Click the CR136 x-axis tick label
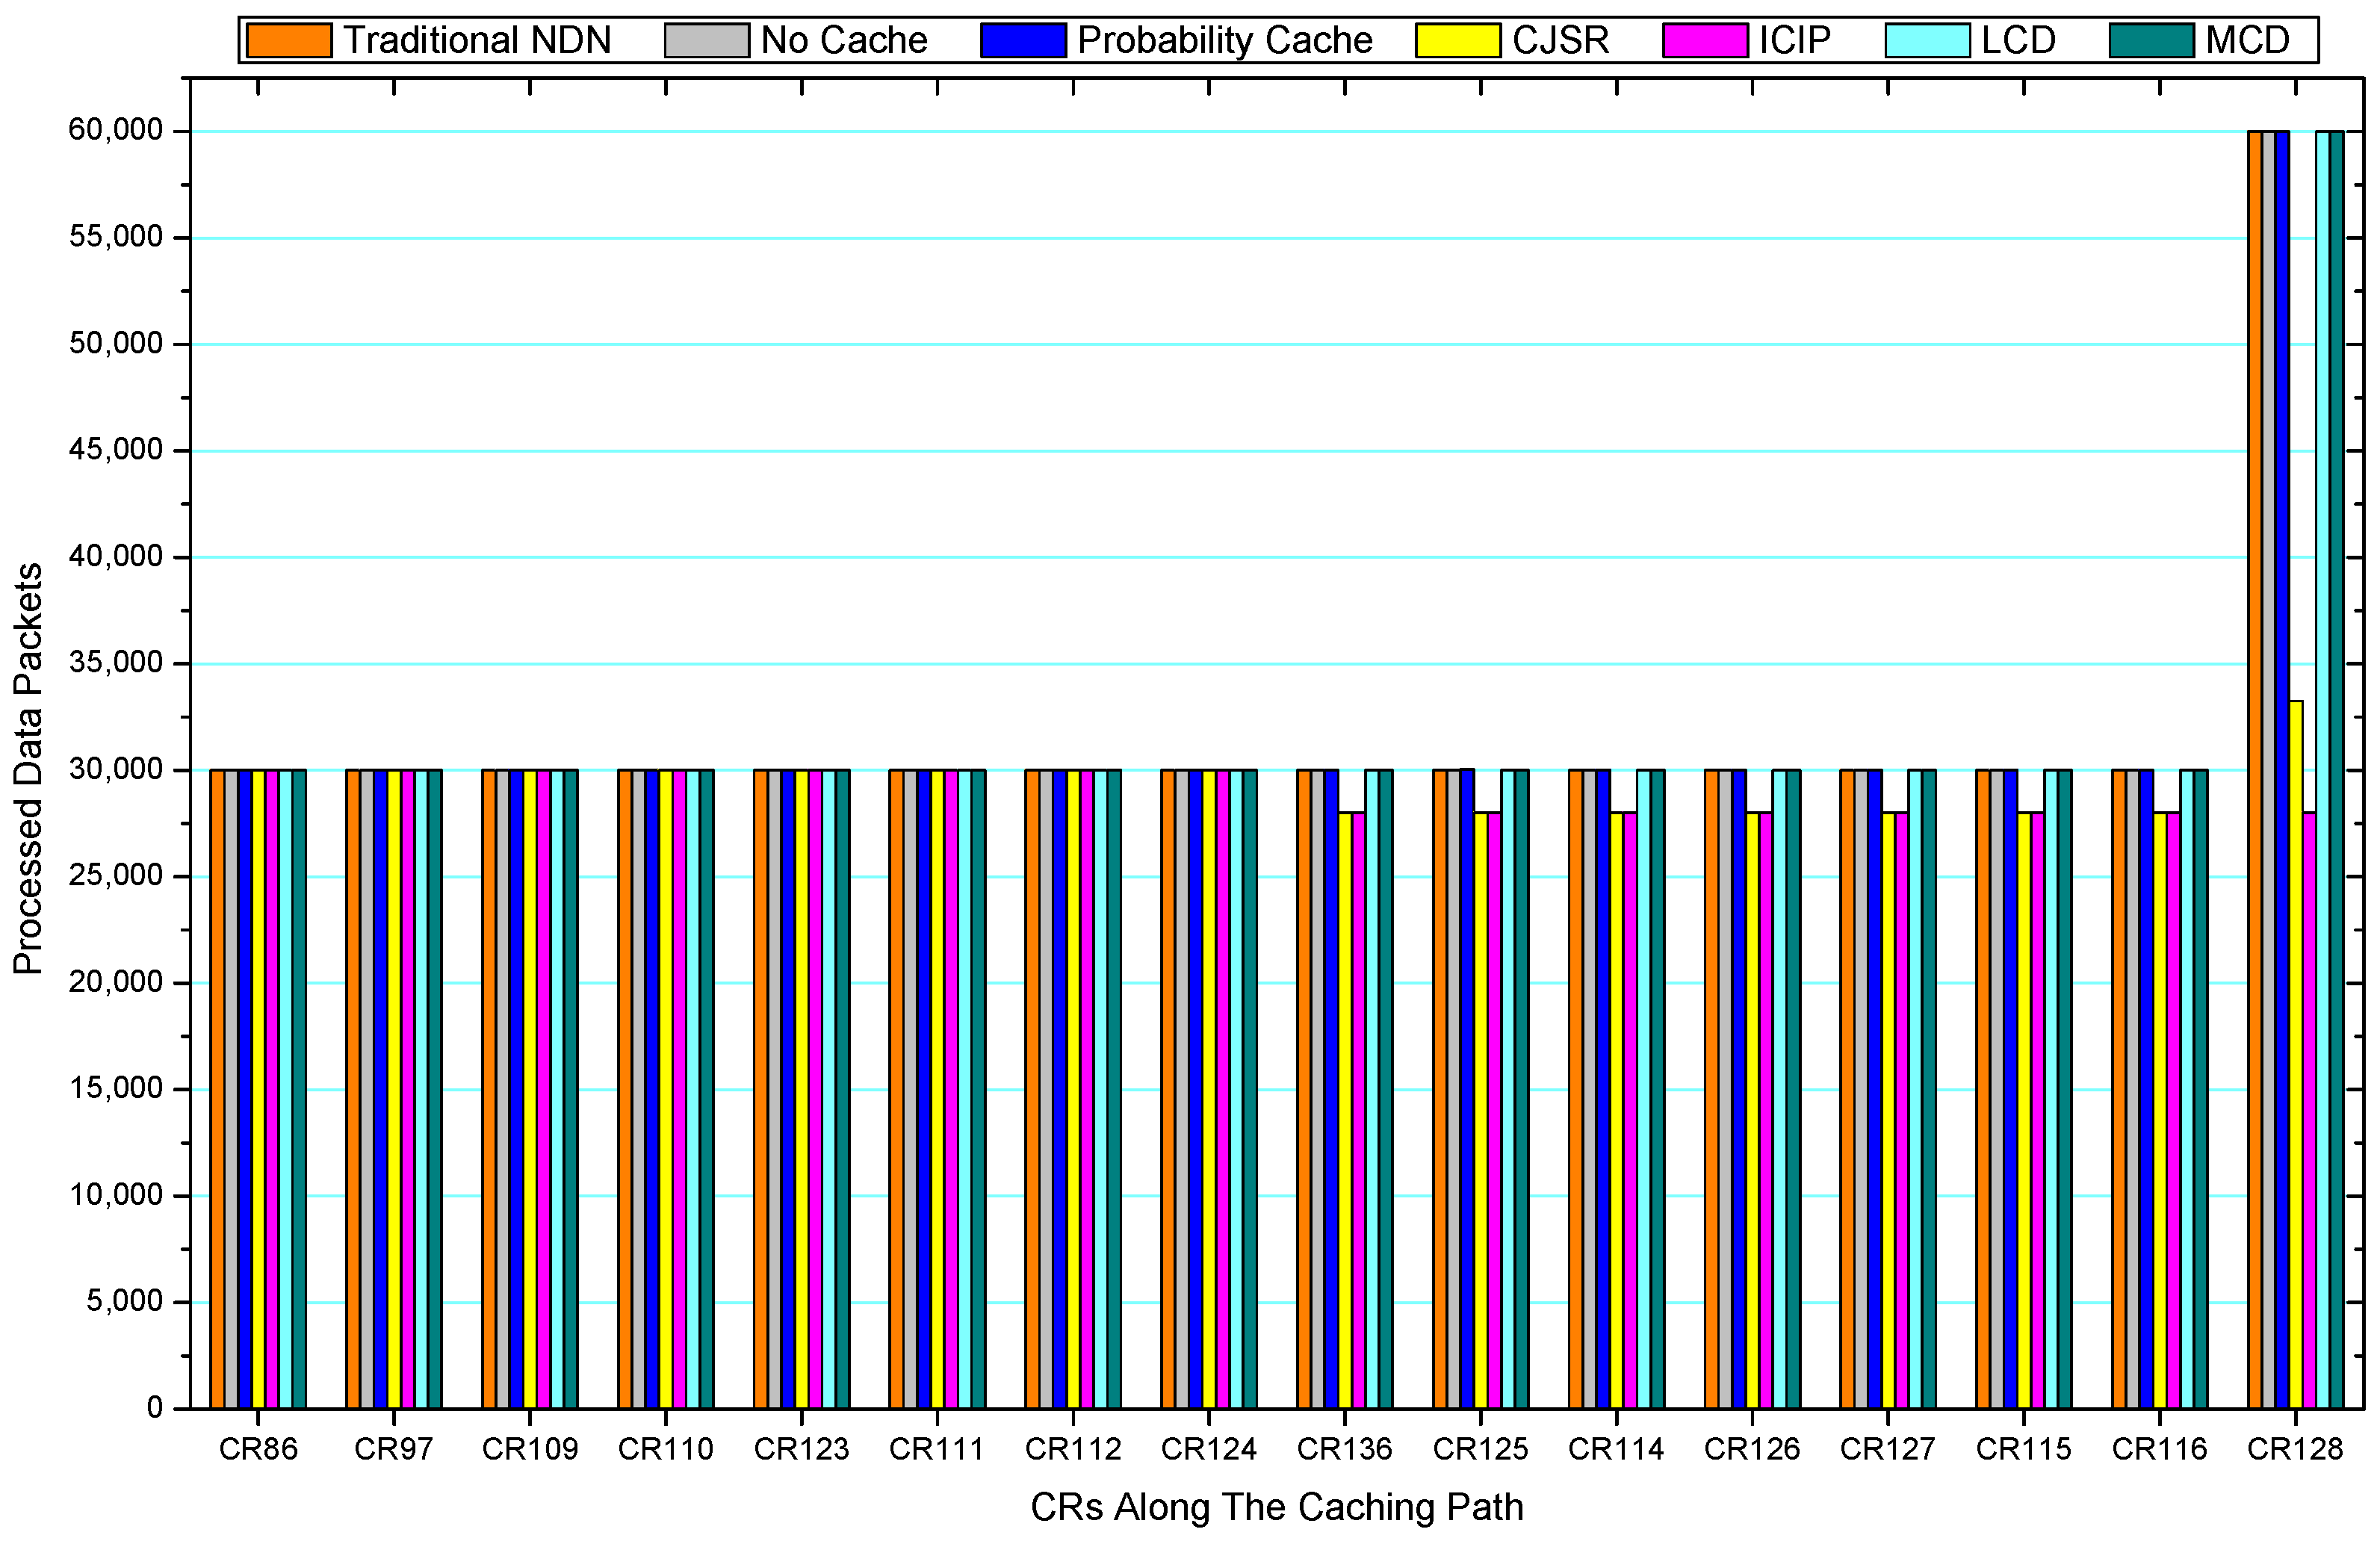 (x=1344, y=1449)
